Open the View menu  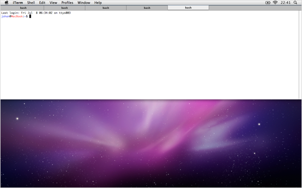(x=53, y=3)
